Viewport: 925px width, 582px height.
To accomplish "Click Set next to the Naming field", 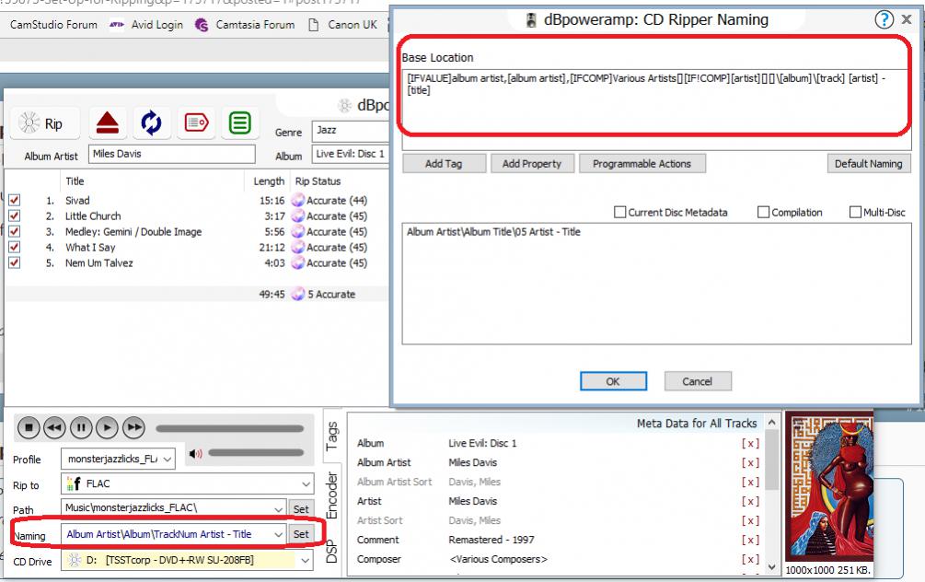I will [301, 533].
